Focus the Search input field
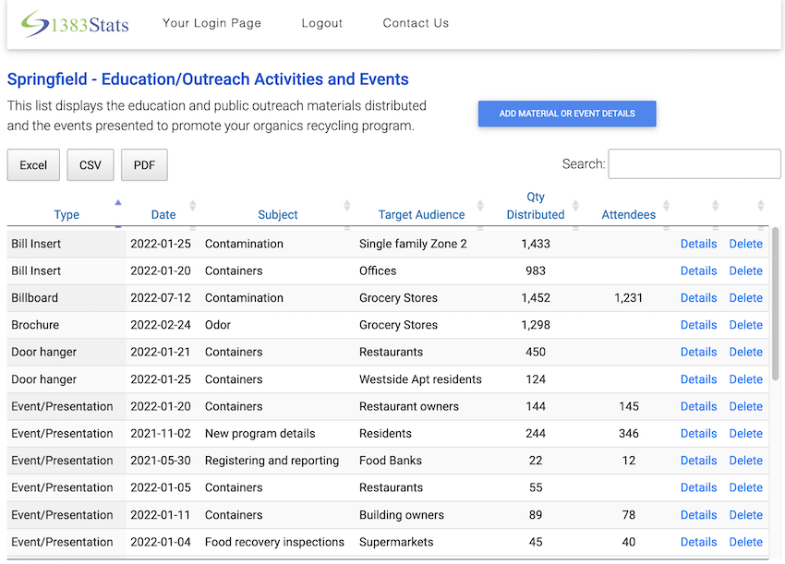This screenshot has height=564, width=785. click(694, 163)
